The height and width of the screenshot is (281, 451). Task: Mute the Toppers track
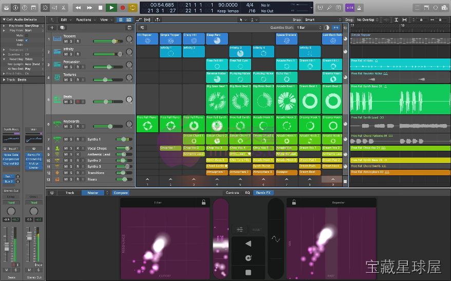(66, 42)
